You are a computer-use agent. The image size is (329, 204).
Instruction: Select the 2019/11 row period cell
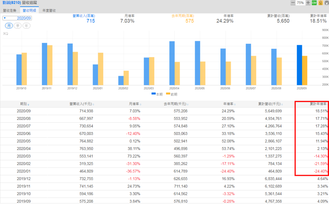click(x=24, y=186)
